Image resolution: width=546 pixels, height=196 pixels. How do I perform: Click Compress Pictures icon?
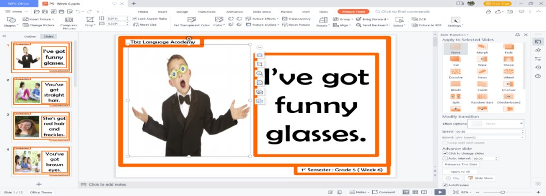point(69,23)
